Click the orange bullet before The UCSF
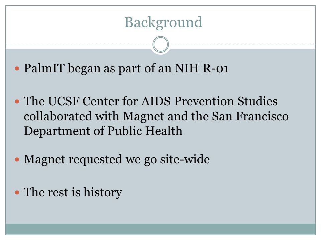 (x=17, y=101)
